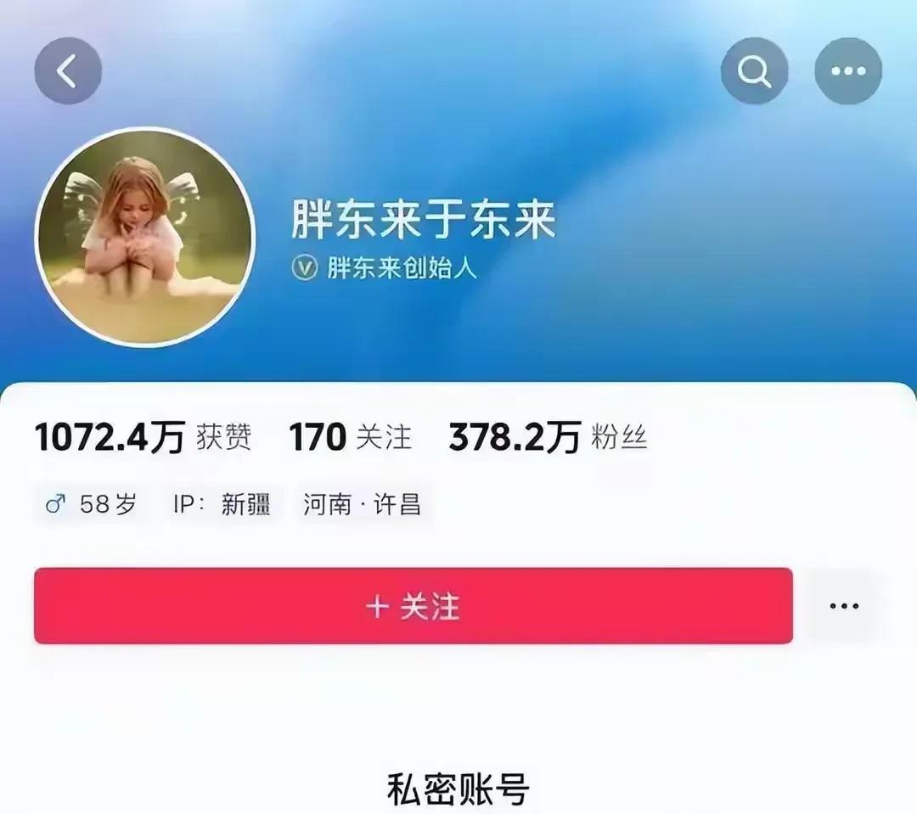917x814 pixels.
Task: Tap the back arrow icon
Action: pyautogui.click(x=68, y=70)
